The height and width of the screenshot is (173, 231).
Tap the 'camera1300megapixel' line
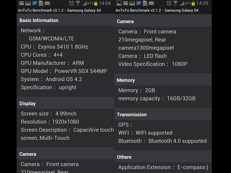[146, 48]
